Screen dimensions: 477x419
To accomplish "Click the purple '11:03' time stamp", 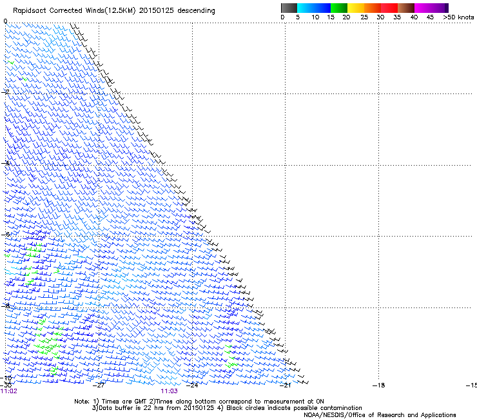I will (169, 391).
